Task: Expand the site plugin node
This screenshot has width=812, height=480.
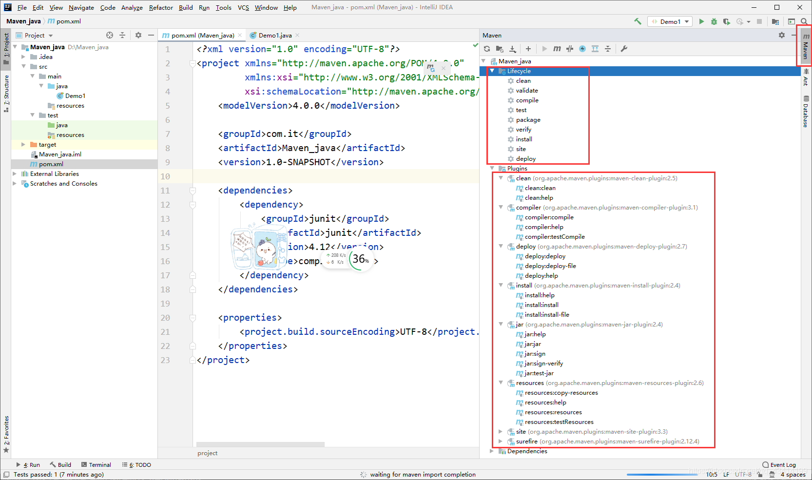Action: (501, 432)
